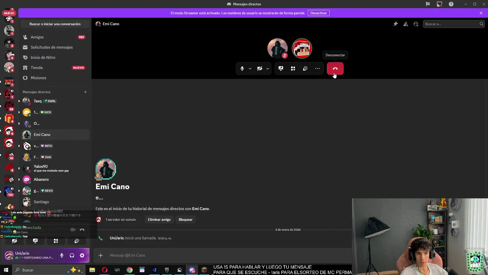
Task: Share your screen from the call bar
Action: pos(281,69)
